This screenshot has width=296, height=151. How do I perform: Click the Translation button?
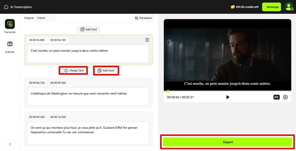click(x=143, y=18)
